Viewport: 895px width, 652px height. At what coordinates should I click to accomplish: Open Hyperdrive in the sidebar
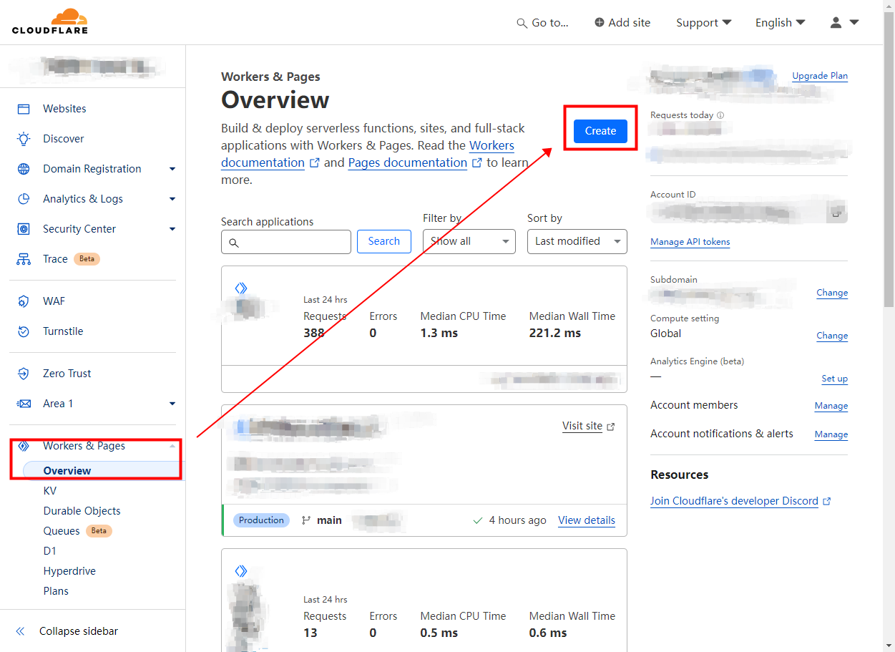[x=69, y=571]
